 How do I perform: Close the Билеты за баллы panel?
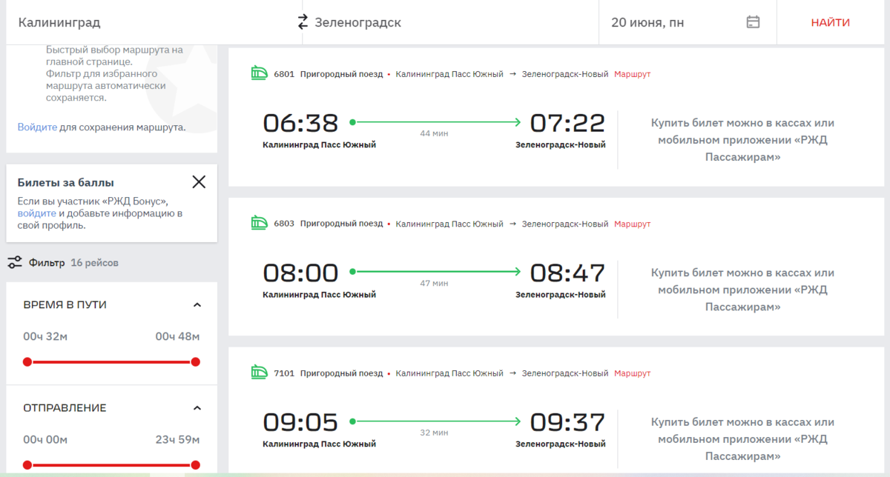point(199,181)
